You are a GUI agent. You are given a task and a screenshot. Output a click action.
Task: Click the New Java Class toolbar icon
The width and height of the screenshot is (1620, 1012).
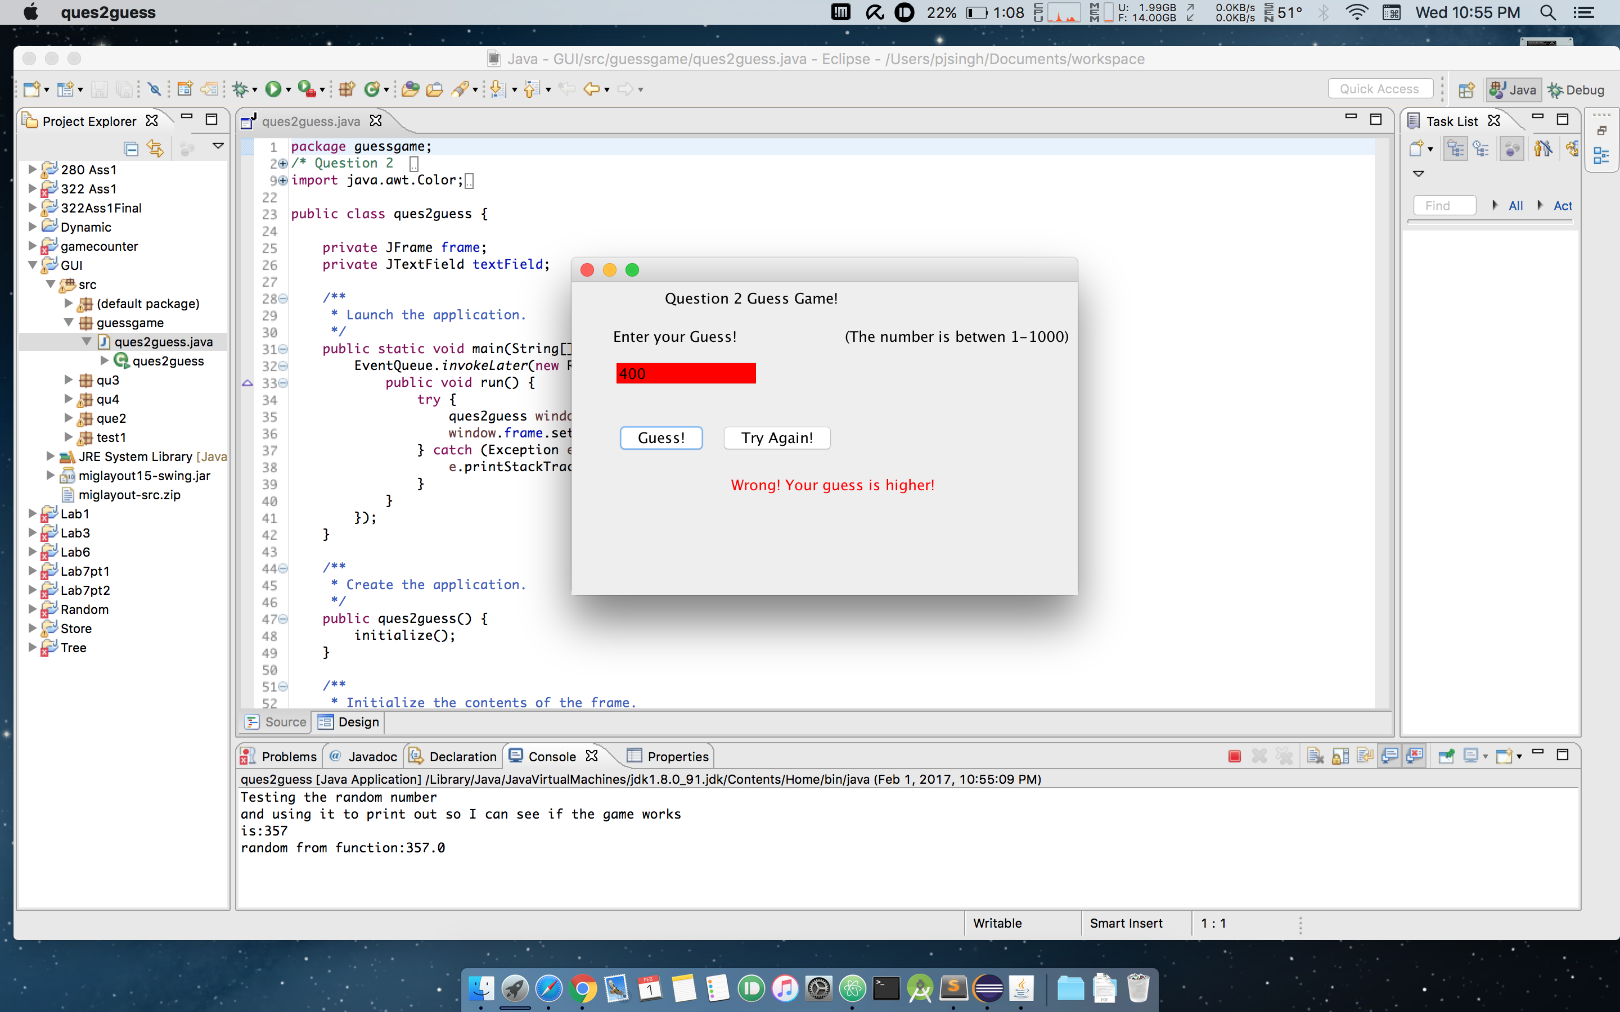point(372,89)
